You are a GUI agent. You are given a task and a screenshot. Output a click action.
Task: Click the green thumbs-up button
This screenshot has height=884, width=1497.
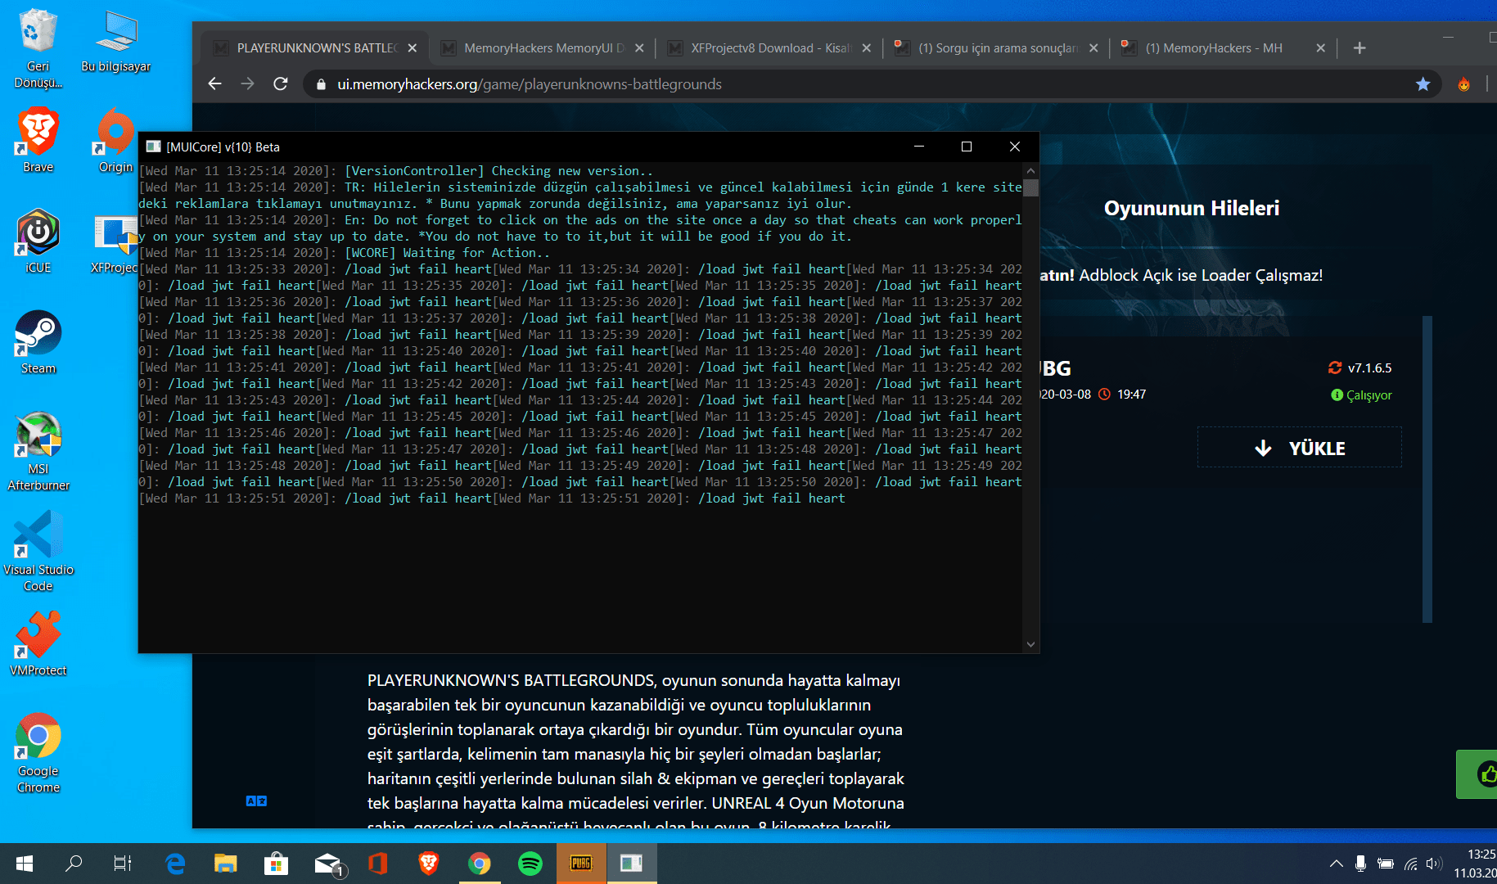(x=1478, y=773)
